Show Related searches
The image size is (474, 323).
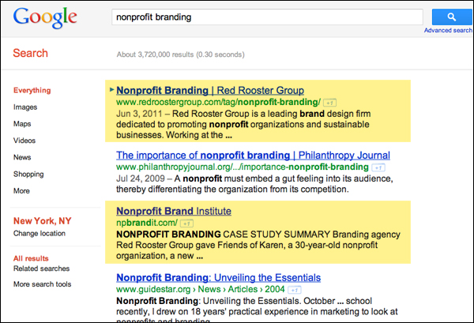pyautogui.click(x=41, y=269)
